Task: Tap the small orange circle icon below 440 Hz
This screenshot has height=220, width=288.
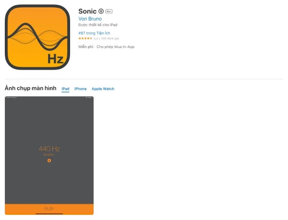Action: (x=49, y=160)
